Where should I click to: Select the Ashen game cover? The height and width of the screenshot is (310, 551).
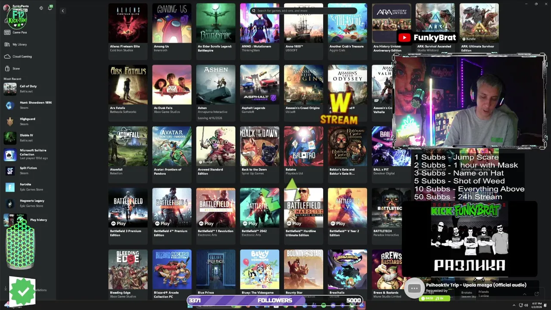[216, 84]
